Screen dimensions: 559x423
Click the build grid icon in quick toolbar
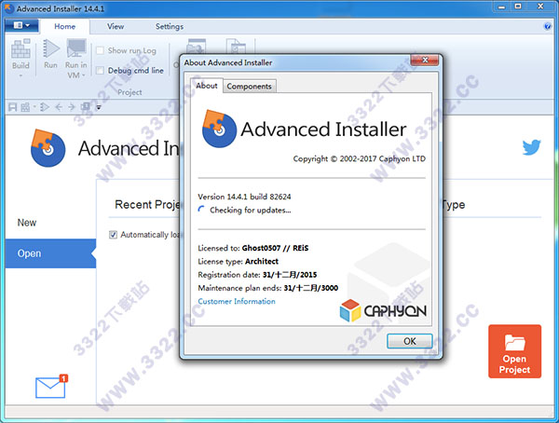(25, 107)
